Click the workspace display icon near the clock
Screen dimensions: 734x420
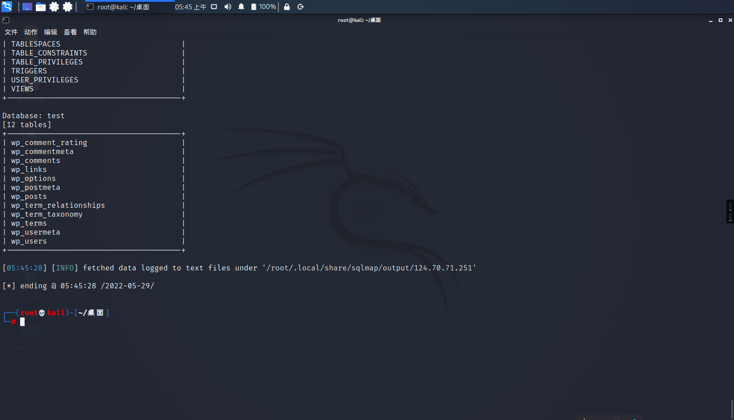214,7
